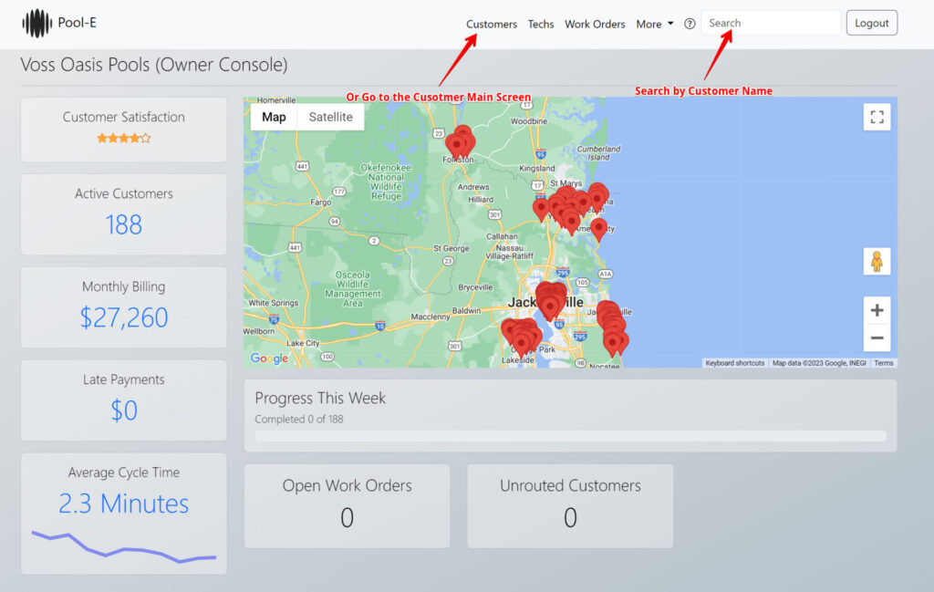Open the Customers page
The height and width of the screenshot is (592, 934).
(492, 24)
